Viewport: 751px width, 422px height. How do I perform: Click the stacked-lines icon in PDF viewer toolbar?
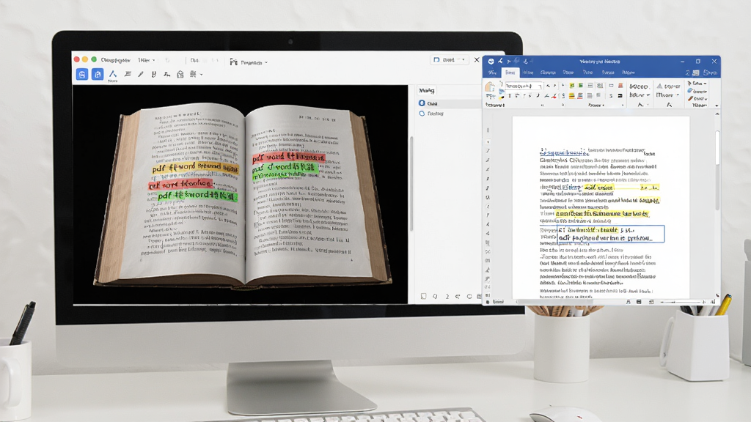128,74
